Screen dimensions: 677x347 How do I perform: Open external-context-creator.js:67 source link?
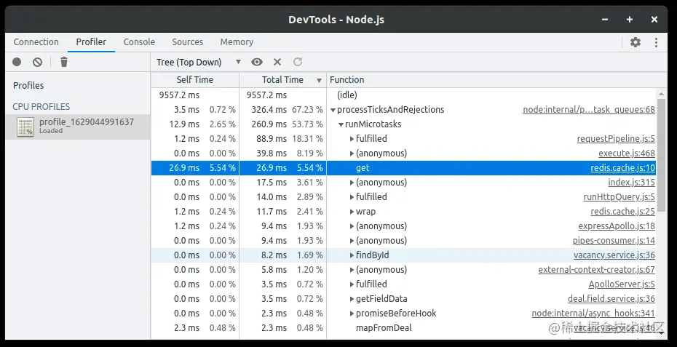pos(596,270)
